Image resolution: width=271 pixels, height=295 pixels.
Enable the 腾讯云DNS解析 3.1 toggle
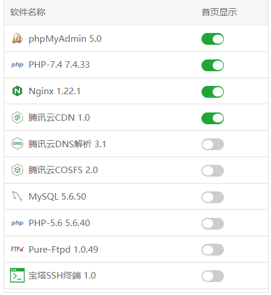point(213,144)
